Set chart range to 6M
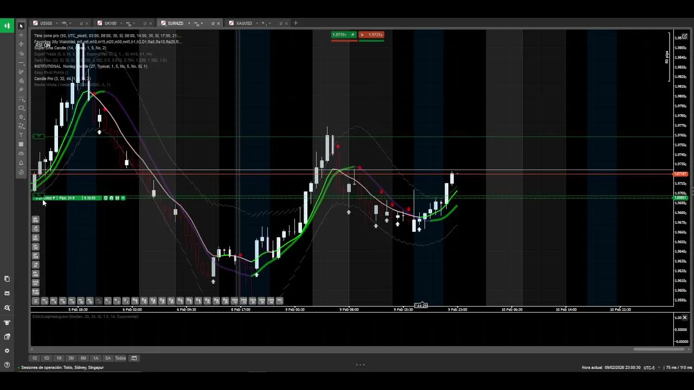The width and height of the screenshot is (694, 390). coord(83,358)
